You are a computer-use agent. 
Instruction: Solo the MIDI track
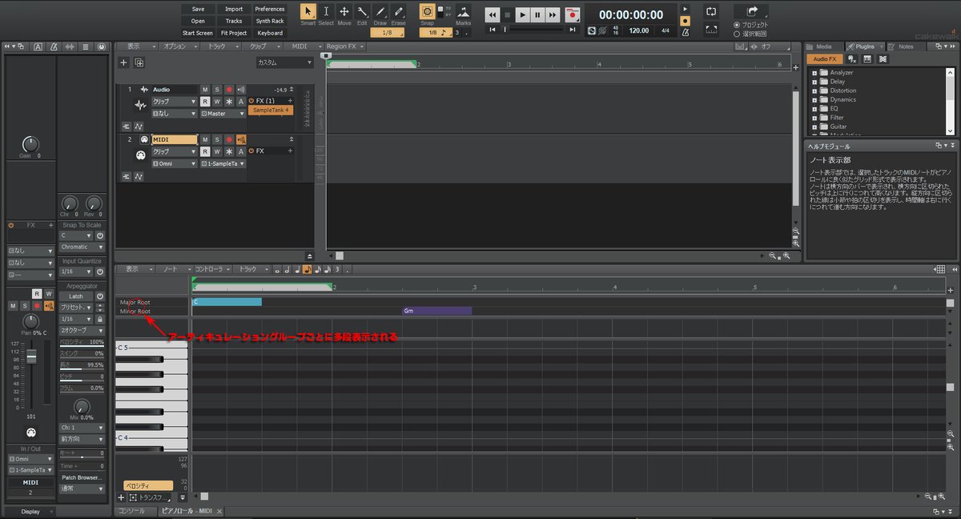point(217,139)
